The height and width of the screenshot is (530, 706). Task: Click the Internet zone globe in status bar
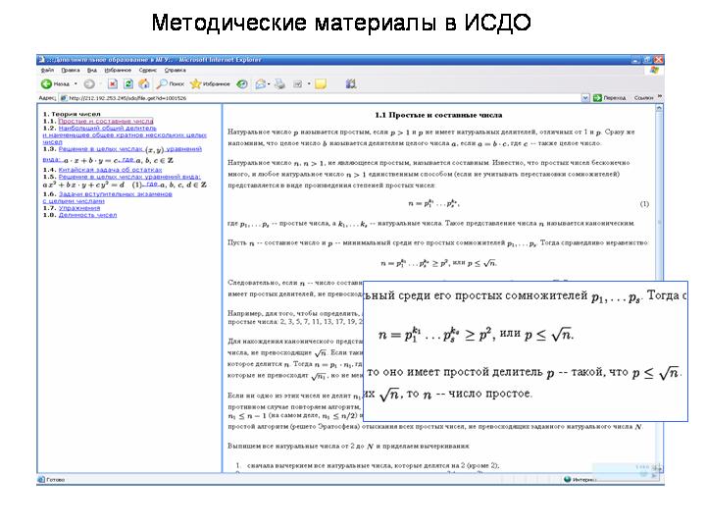coord(568,480)
